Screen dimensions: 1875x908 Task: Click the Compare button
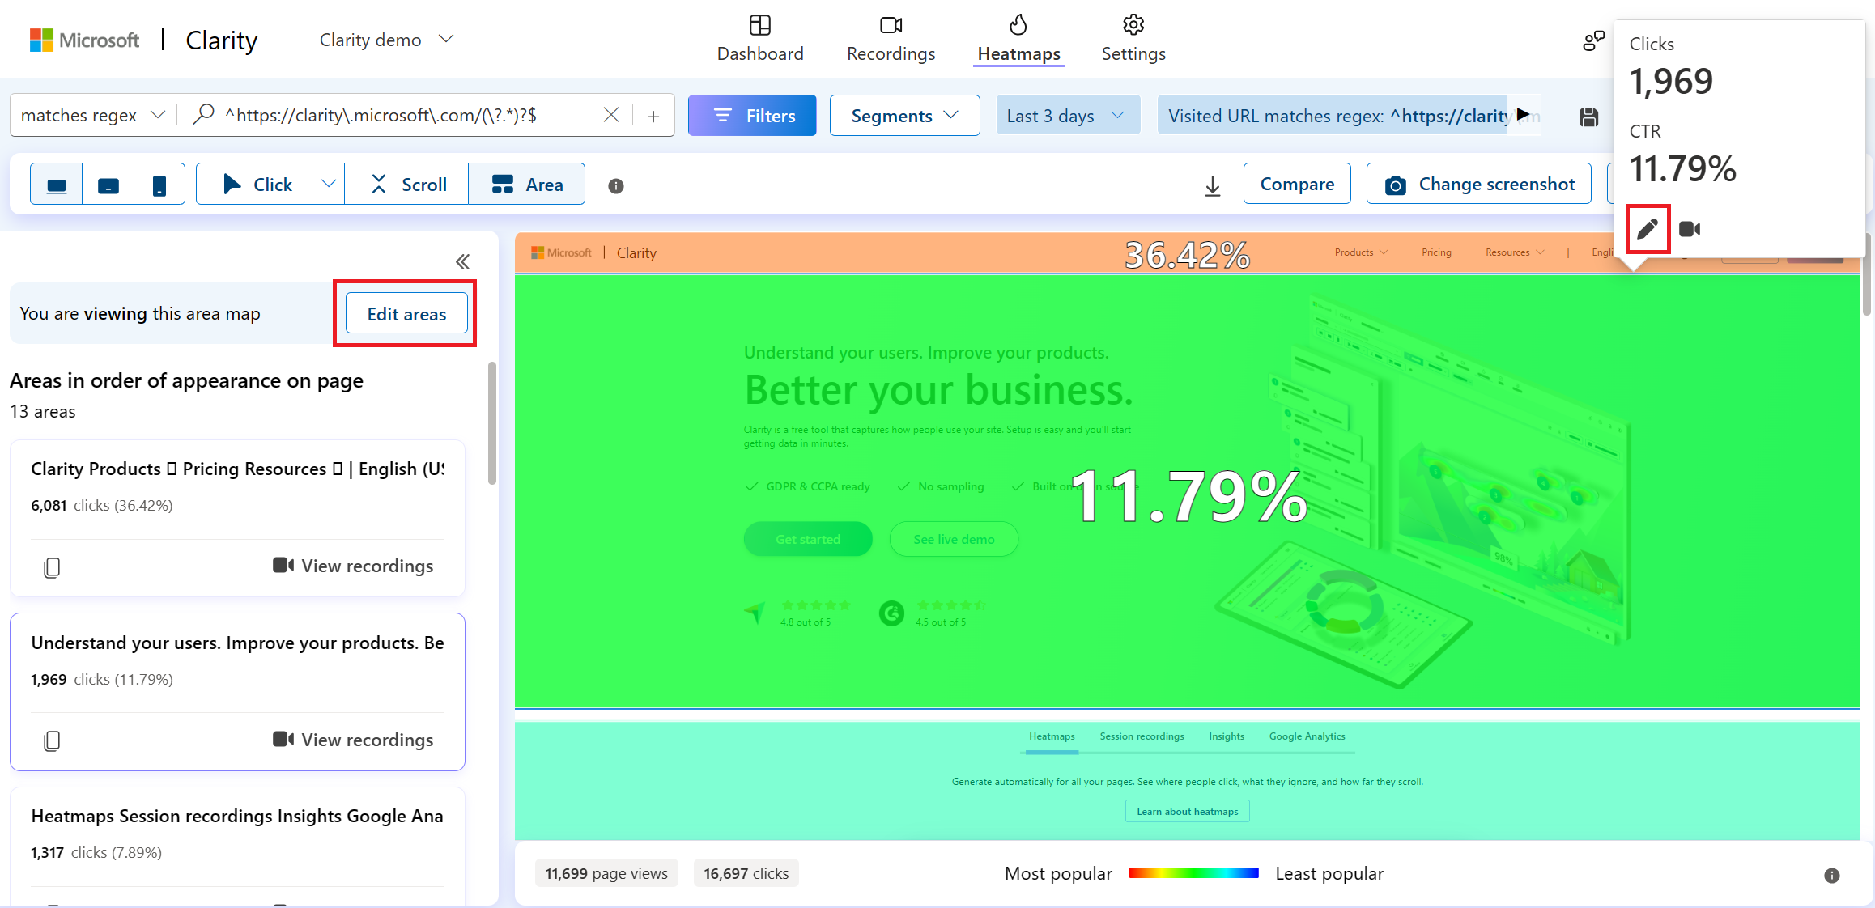point(1298,184)
